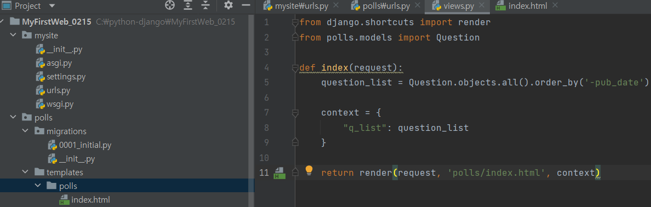The image size is (651, 207).
Task: Click the folder icon beside templates
Action: point(39,172)
